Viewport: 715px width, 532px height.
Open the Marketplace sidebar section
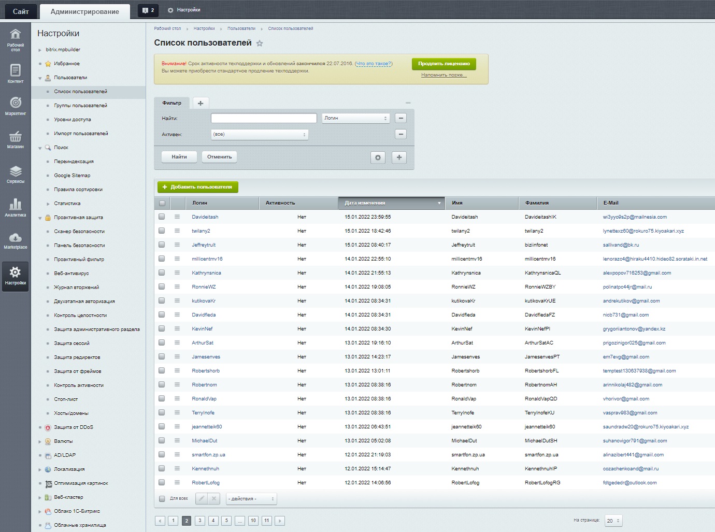pos(16,240)
